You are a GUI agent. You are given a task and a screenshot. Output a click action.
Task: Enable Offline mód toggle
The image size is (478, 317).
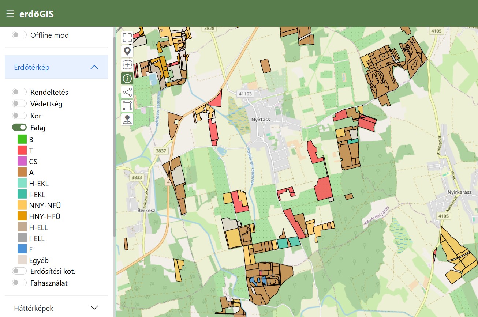[x=19, y=35]
